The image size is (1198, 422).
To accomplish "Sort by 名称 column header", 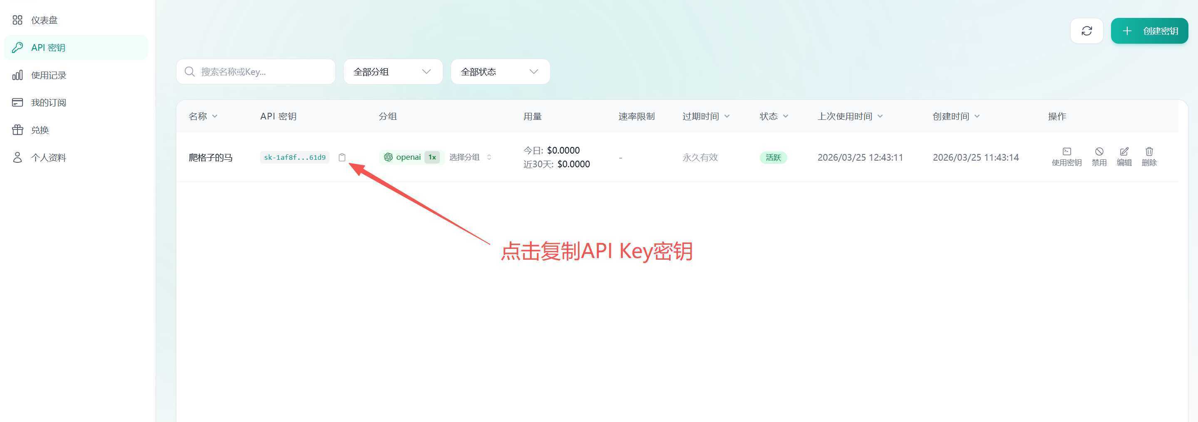I will [x=202, y=116].
